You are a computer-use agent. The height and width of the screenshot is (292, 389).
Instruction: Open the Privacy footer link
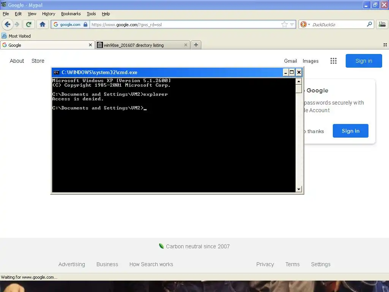(x=265, y=264)
